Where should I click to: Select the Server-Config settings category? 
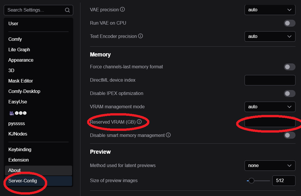pos(23,181)
